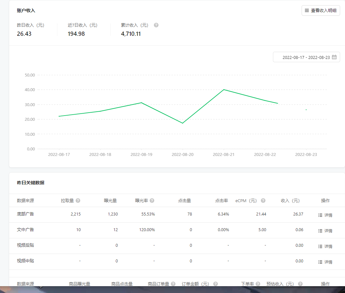The image size is (345, 293).
Task: Click help icon next to 预估收入
Action: (300, 284)
